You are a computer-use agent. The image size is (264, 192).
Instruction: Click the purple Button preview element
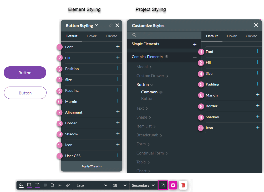(x=25, y=72)
